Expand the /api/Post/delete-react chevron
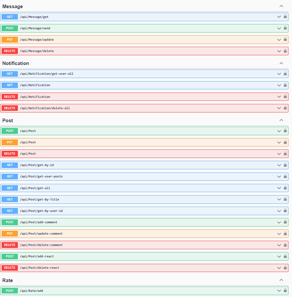Image resolution: width=292 pixels, height=297 pixels. click(x=279, y=268)
